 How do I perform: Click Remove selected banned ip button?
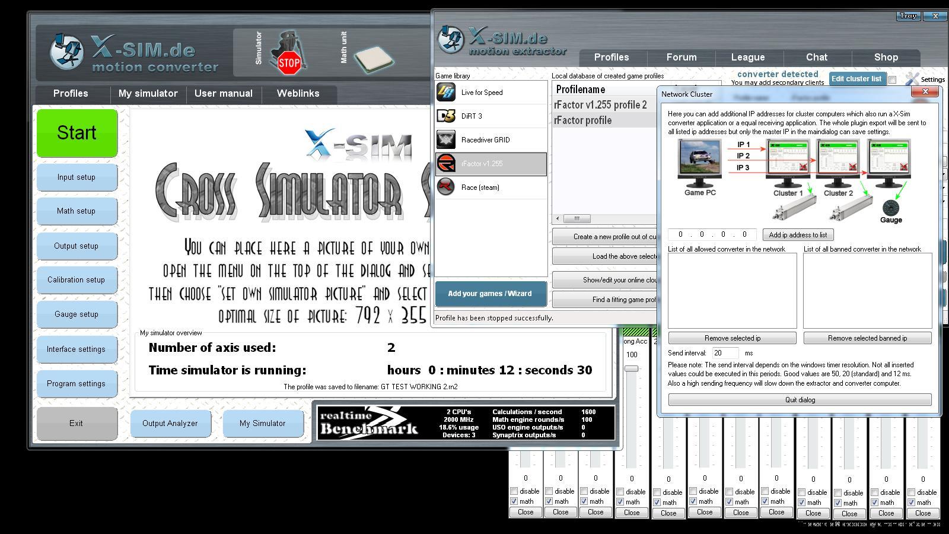point(868,338)
